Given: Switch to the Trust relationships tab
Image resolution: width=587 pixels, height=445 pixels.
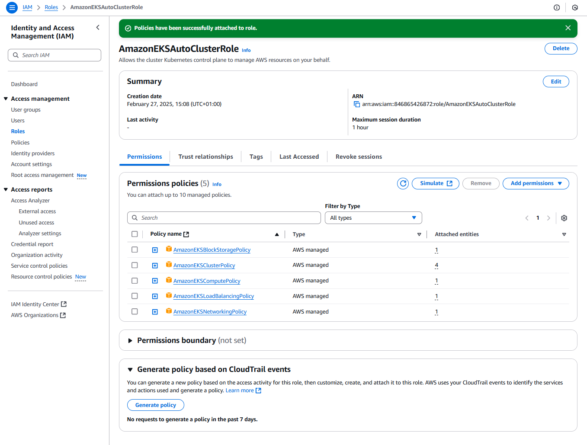Looking at the screenshot, I should 205,157.
